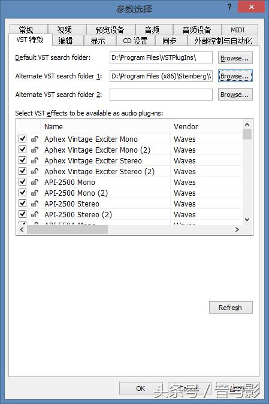Click lock icon for Aphex Vintage Exciter Stereo

35,161
